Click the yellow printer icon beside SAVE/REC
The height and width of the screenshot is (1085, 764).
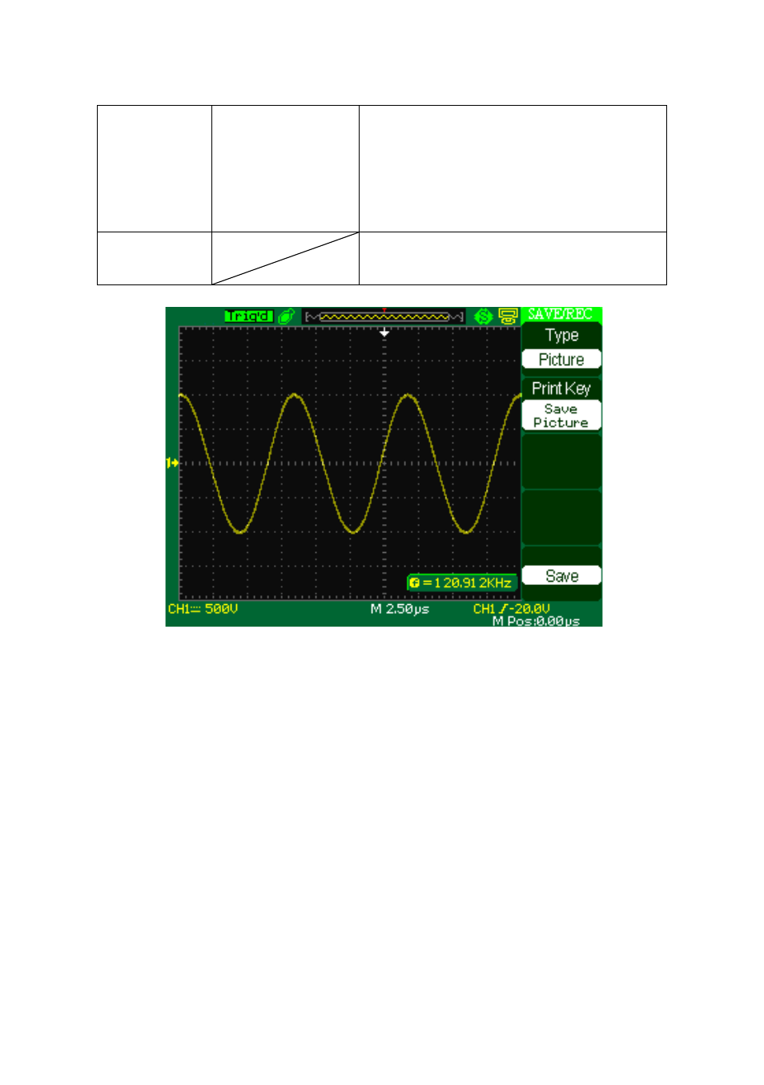[508, 317]
